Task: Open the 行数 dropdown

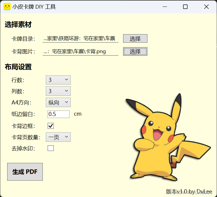Action: [58, 80]
